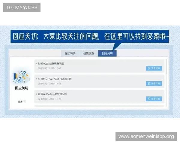Open M479公交线路调整问题 item
The width and height of the screenshot is (180, 144).
(x=51, y=64)
